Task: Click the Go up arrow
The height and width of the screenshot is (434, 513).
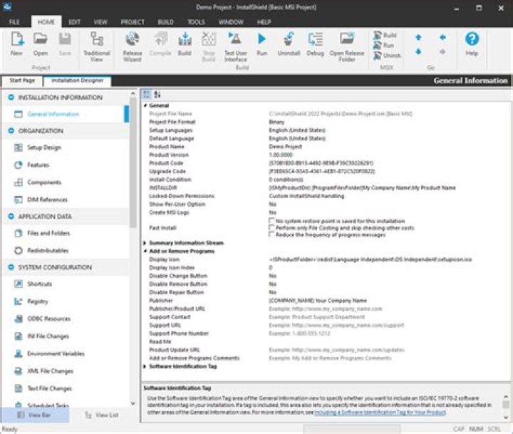Action: tap(418, 37)
